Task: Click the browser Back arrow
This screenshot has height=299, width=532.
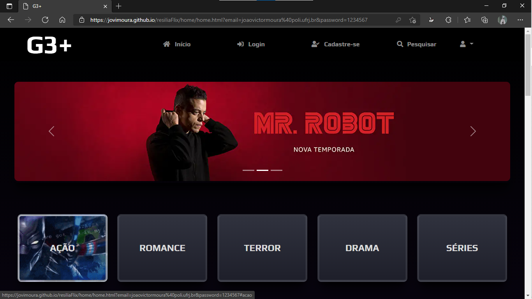Action: click(x=11, y=20)
